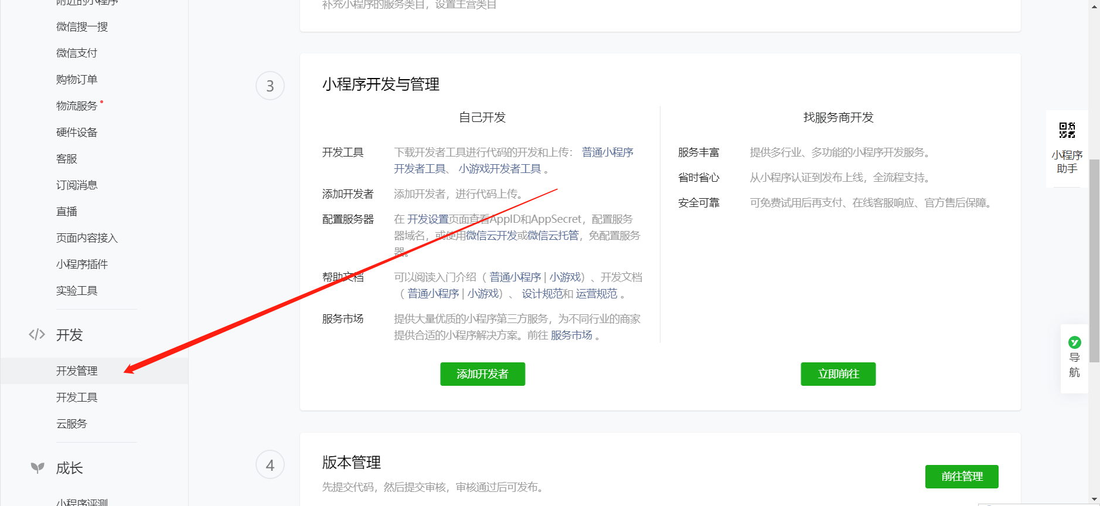Click the scrollbar down arrow
1100x506 pixels.
1094,500
